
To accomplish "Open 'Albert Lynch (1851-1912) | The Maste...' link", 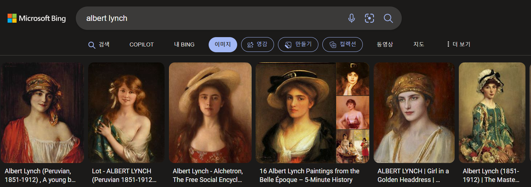I will click(491, 175).
